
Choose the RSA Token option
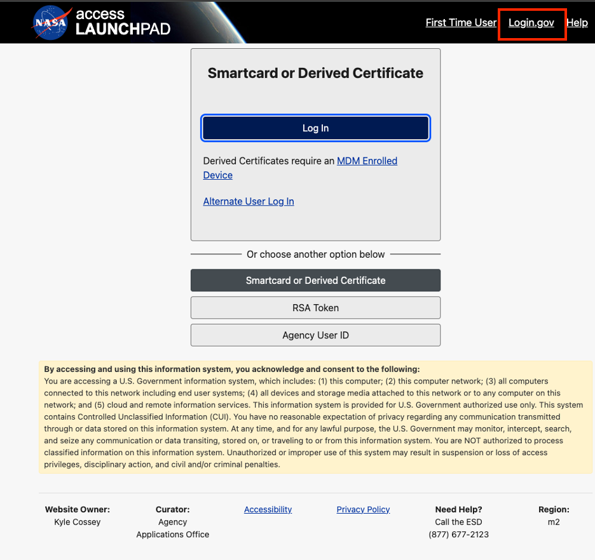(x=315, y=308)
